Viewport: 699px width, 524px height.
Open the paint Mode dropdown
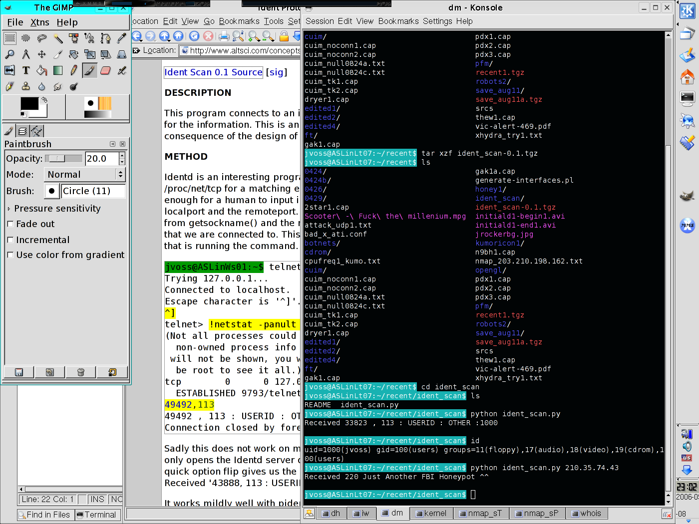pos(84,175)
